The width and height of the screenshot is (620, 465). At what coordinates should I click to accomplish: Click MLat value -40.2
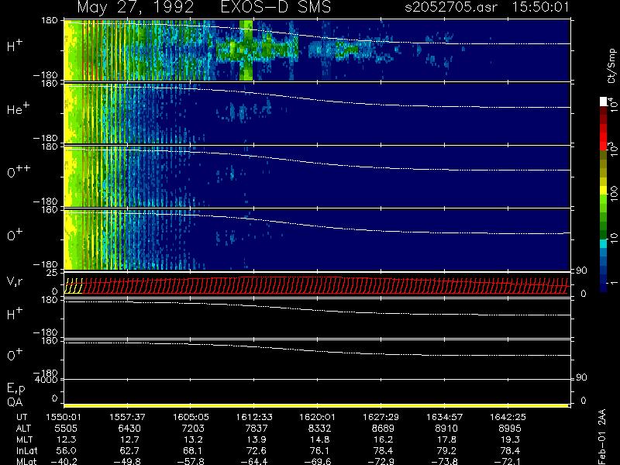pos(64,461)
